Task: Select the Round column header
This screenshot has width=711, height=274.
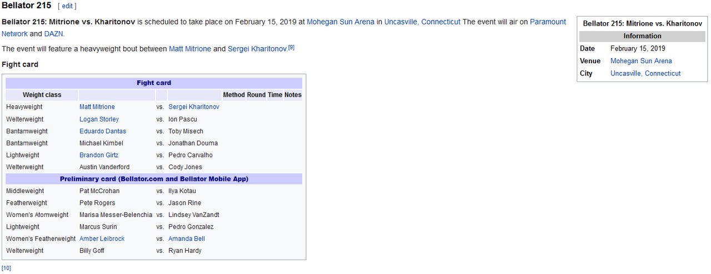Action: coord(257,95)
